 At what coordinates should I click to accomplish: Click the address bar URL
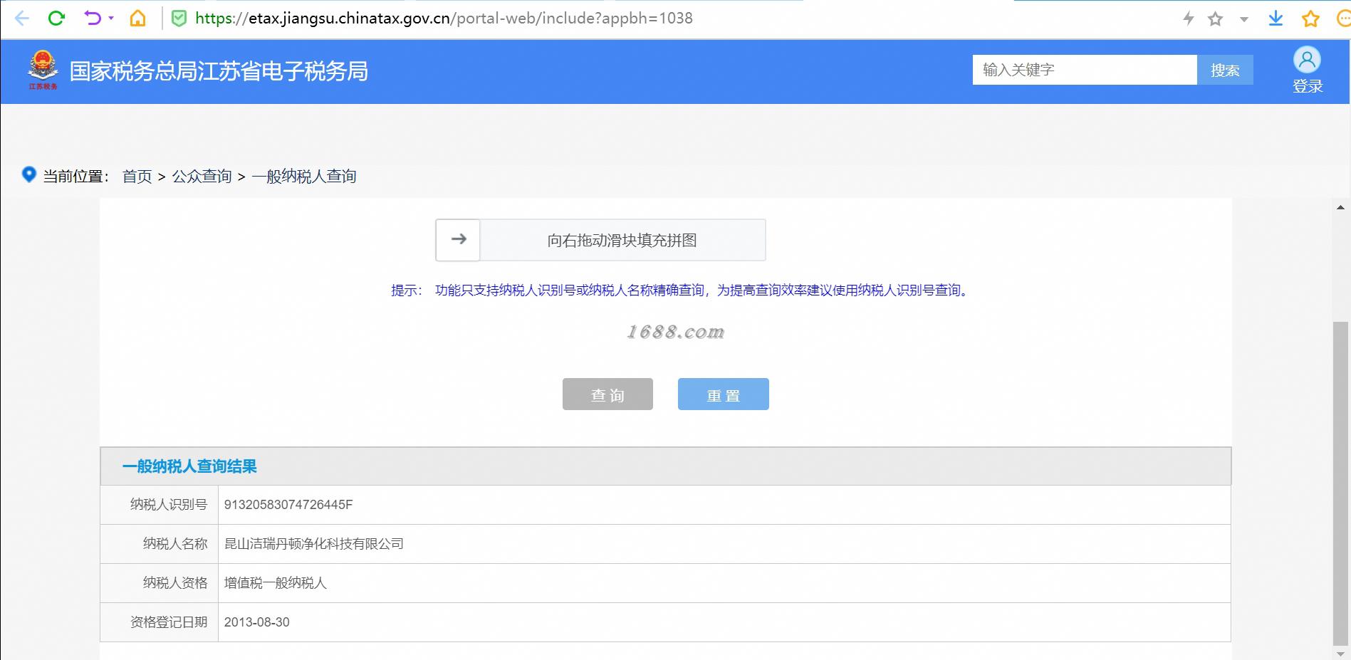click(x=444, y=19)
